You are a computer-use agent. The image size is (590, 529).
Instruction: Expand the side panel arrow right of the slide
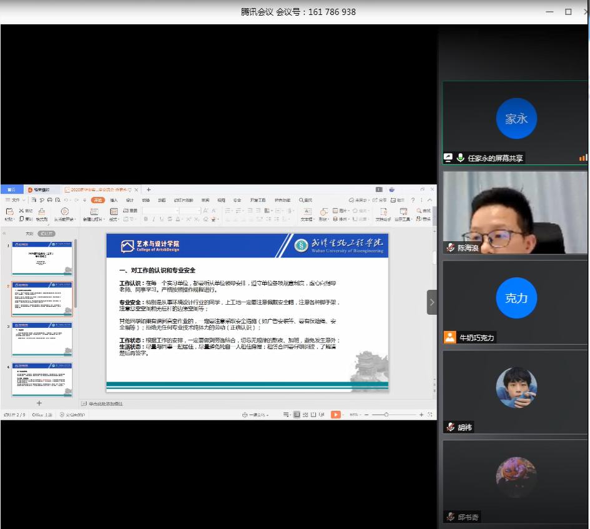point(431,302)
